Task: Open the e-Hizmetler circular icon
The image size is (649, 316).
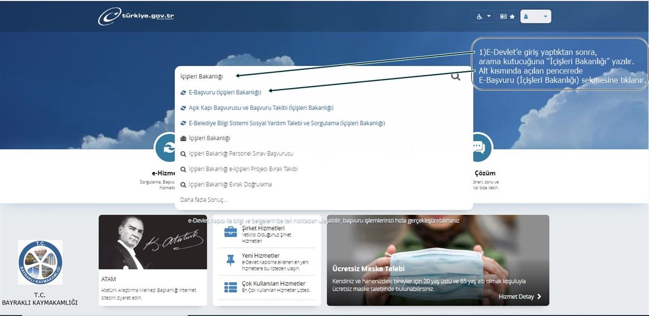Action: (167, 148)
